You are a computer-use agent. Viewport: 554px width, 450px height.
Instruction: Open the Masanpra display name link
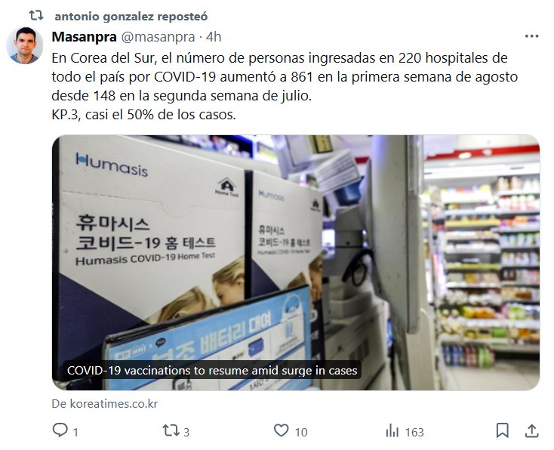coord(84,37)
